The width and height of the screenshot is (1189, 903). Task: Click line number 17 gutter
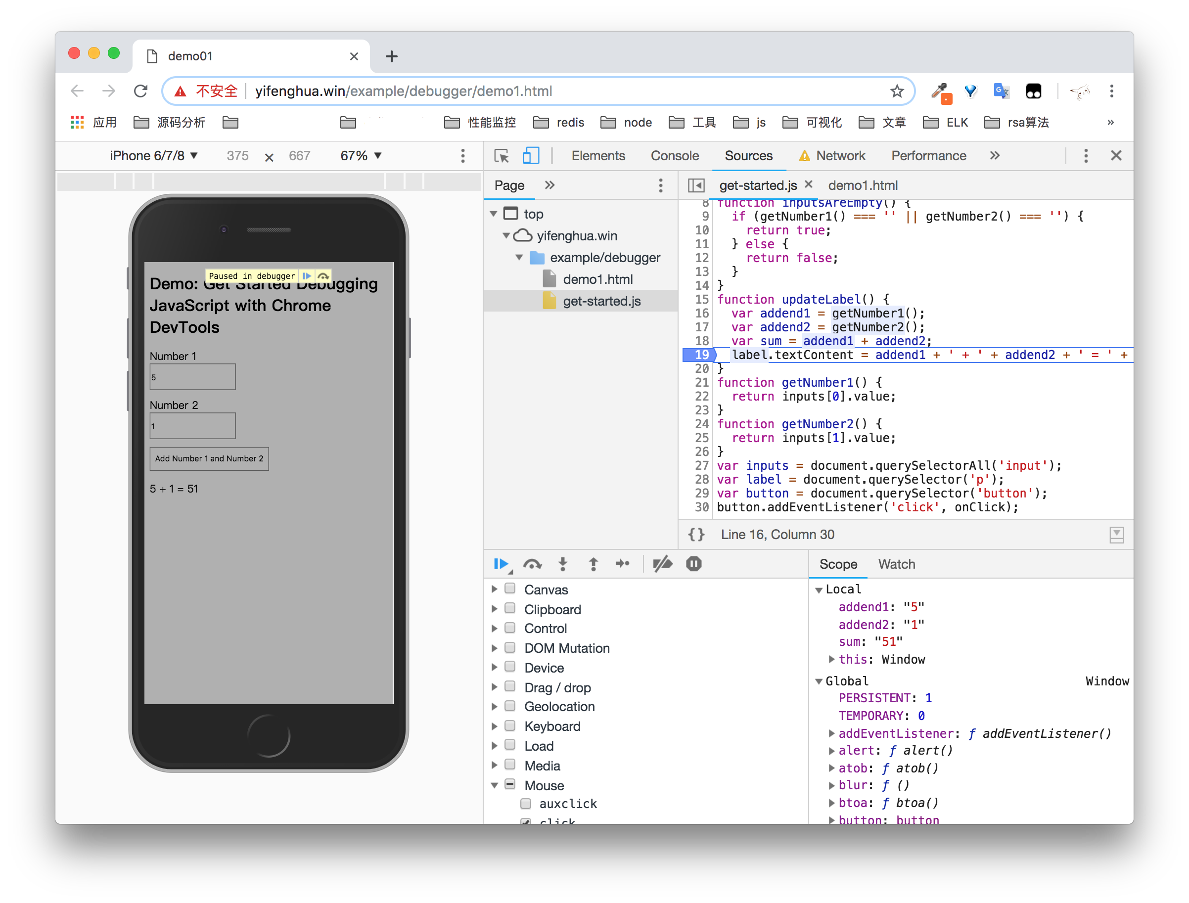point(701,327)
